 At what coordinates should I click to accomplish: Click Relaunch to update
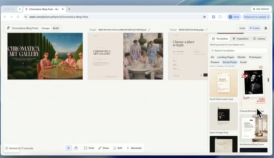255,17
